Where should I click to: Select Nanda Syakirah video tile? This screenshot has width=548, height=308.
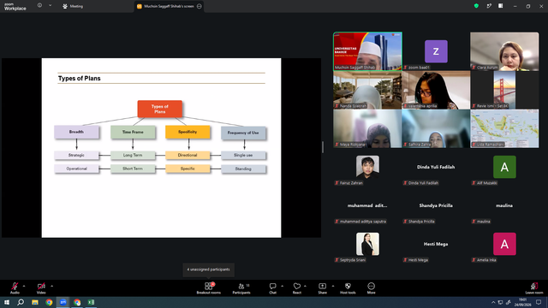[x=367, y=90]
